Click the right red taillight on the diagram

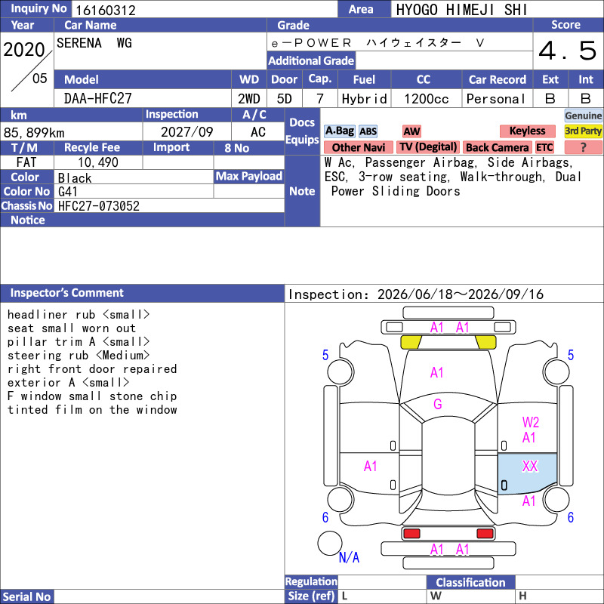coord(485,534)
